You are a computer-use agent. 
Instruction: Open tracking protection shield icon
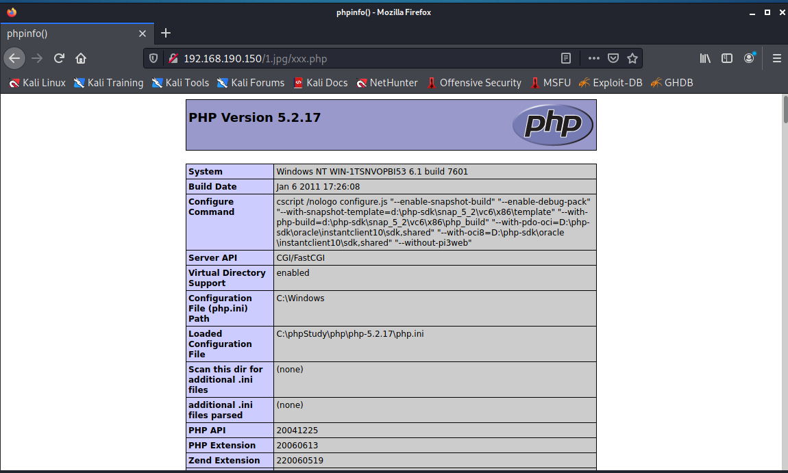click(x=153, y=59)
